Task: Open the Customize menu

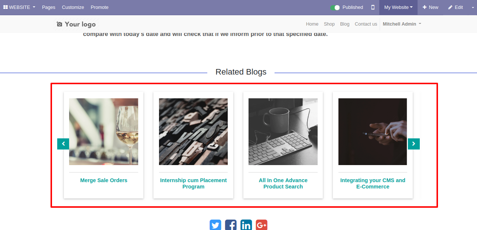Action: 73,7
